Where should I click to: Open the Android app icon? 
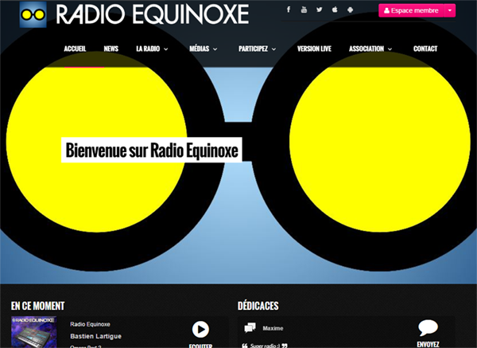coord(350,10)
